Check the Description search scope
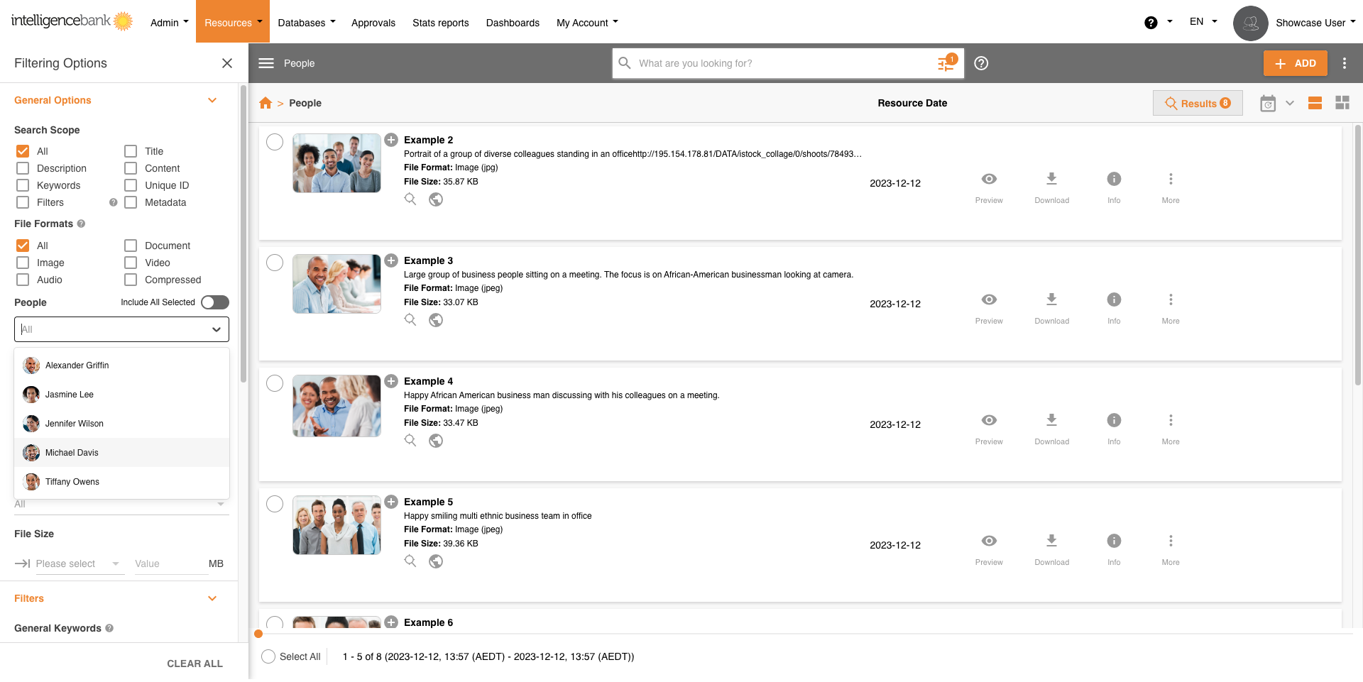 23,168
